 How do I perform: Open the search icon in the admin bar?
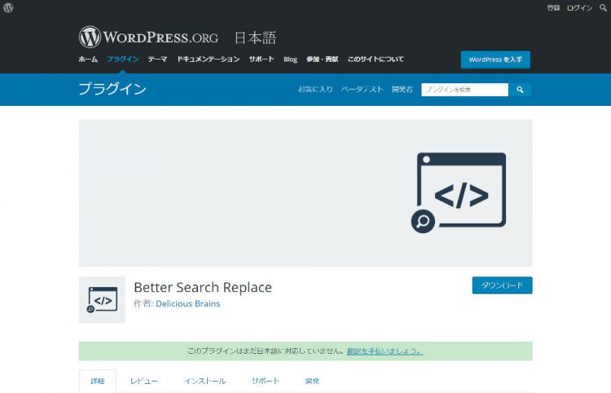pyautogui.click(x=603, y=7)
